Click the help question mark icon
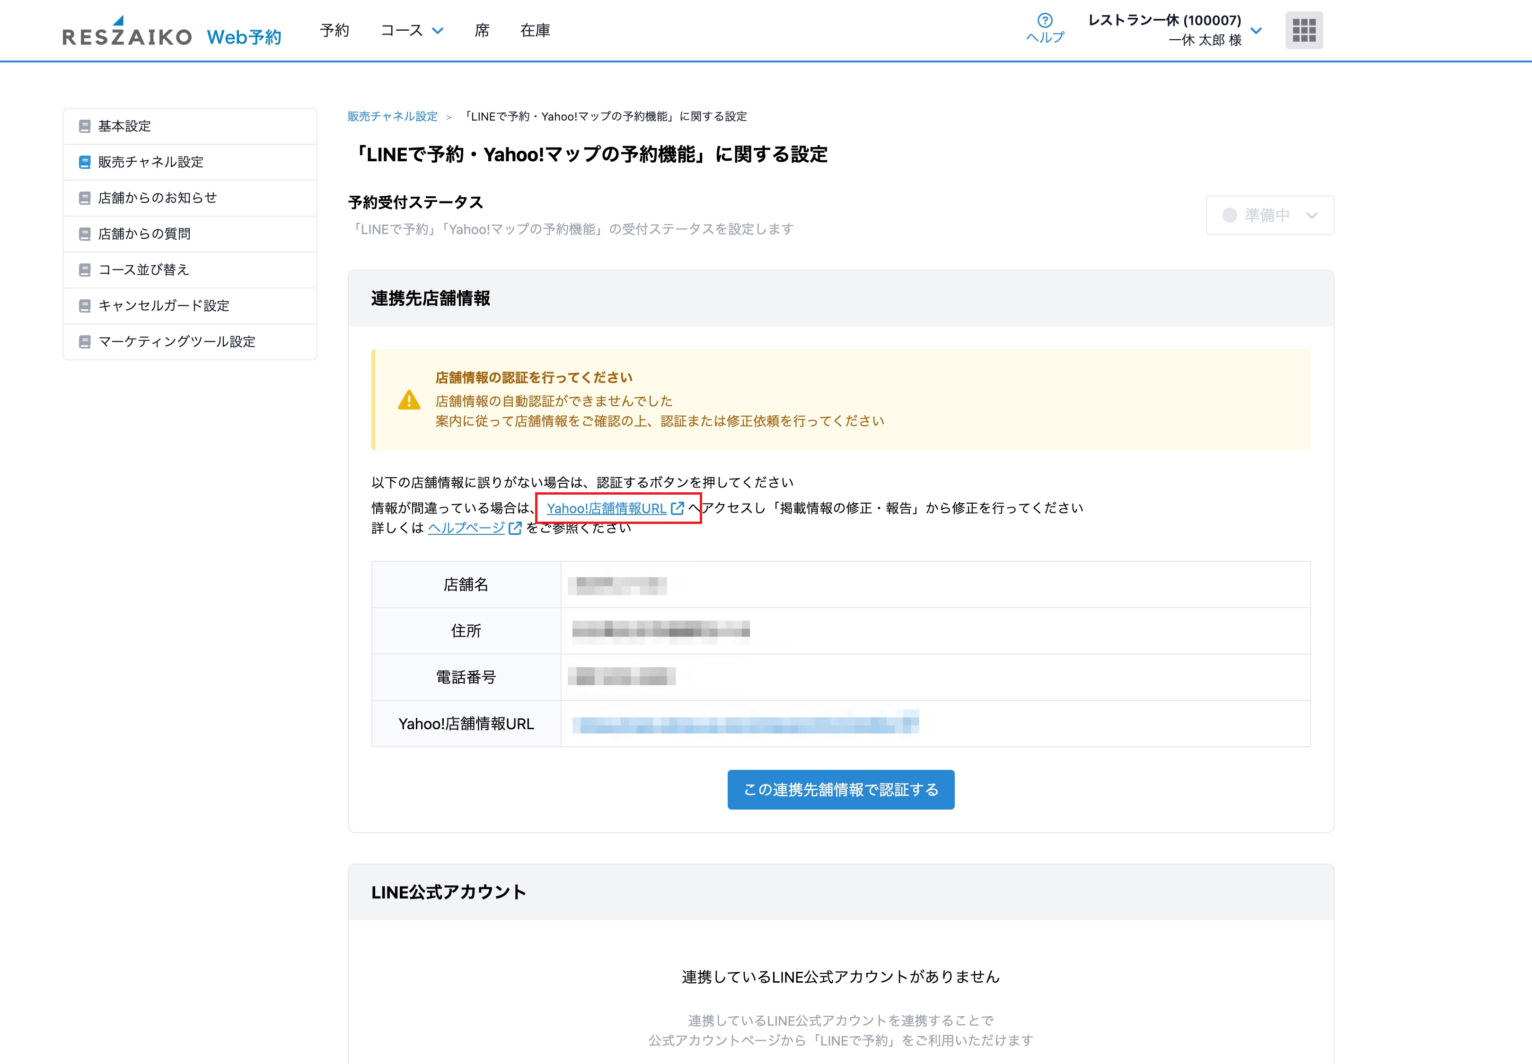The width and height of the screenshot is (1532, 1064). click(1045, 21)
